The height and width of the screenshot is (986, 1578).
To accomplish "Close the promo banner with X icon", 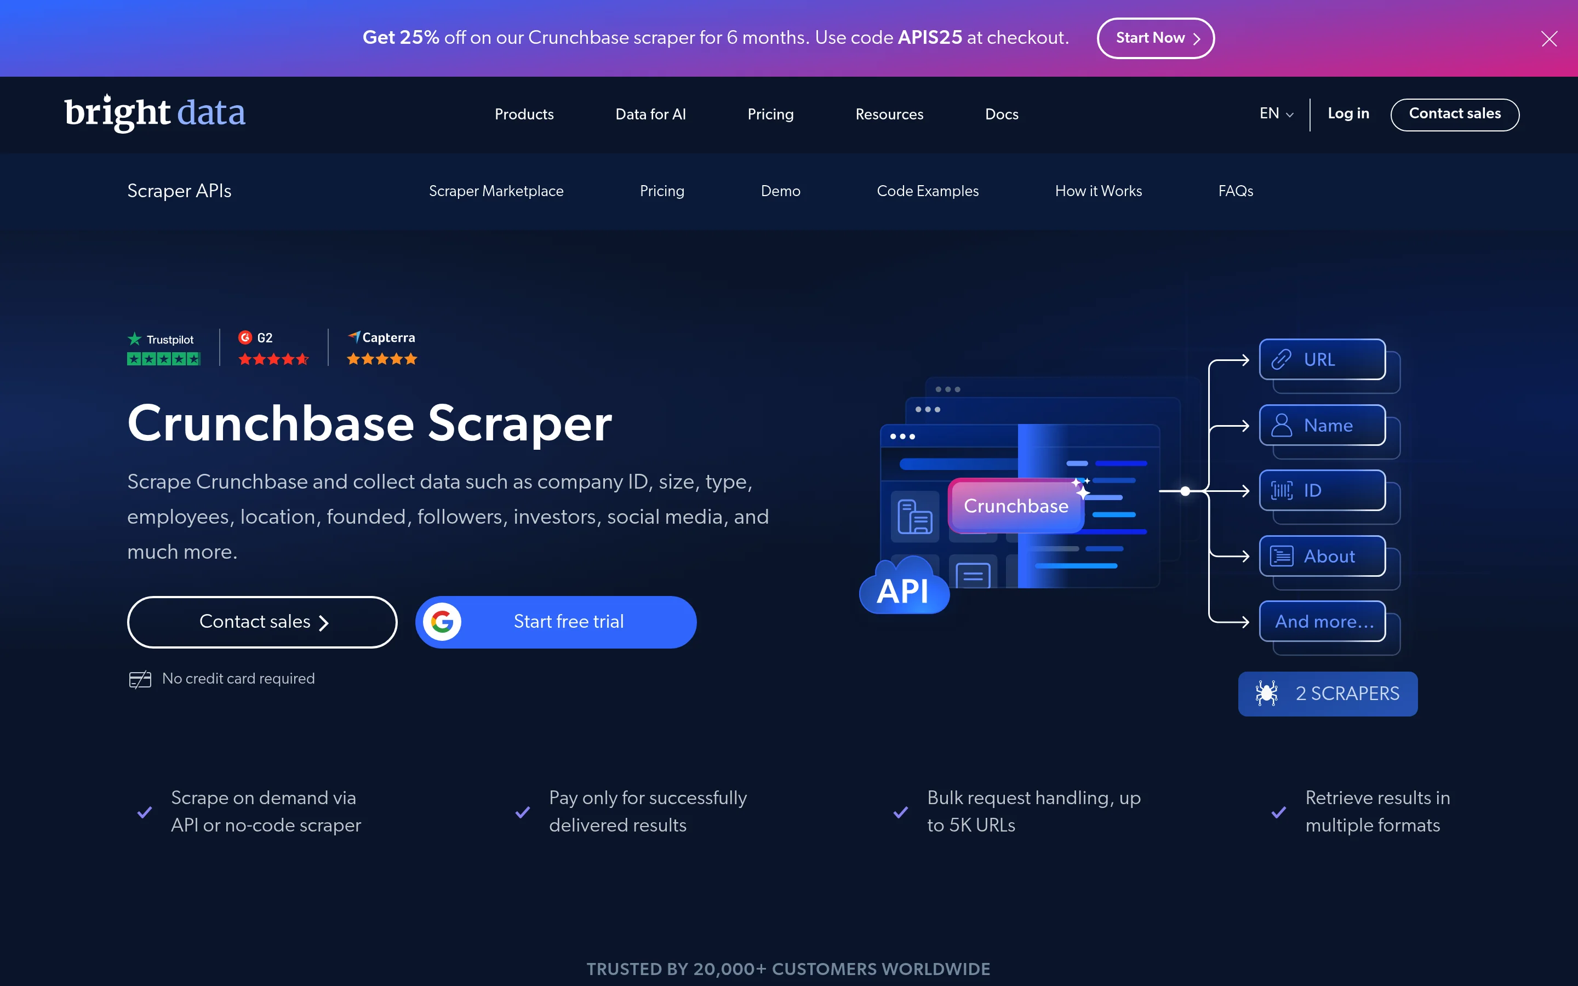I will coord(1548,39).
